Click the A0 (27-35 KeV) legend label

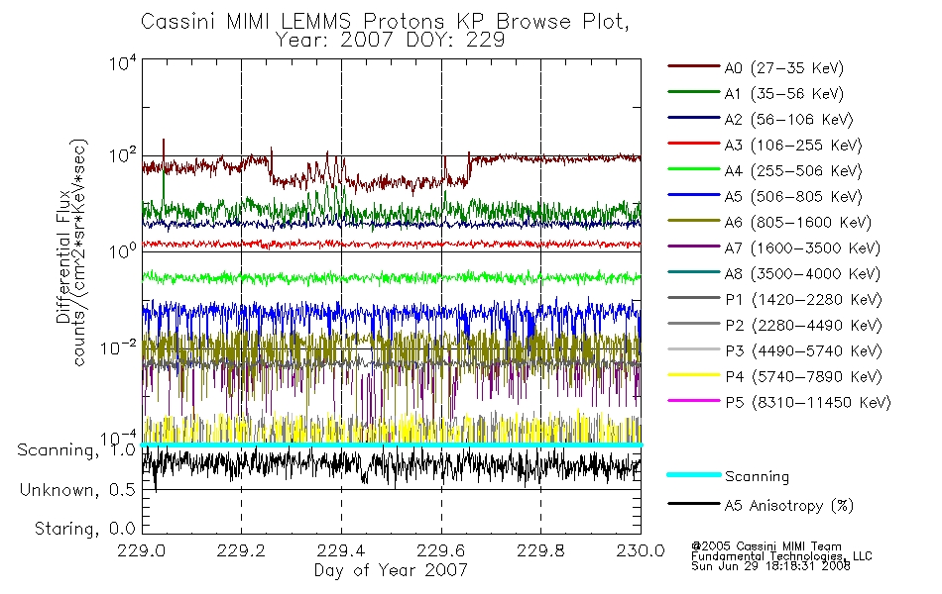point(783,68)
